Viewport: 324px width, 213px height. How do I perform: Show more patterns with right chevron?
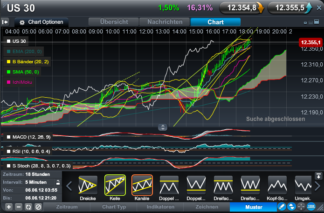pos(317,186)
